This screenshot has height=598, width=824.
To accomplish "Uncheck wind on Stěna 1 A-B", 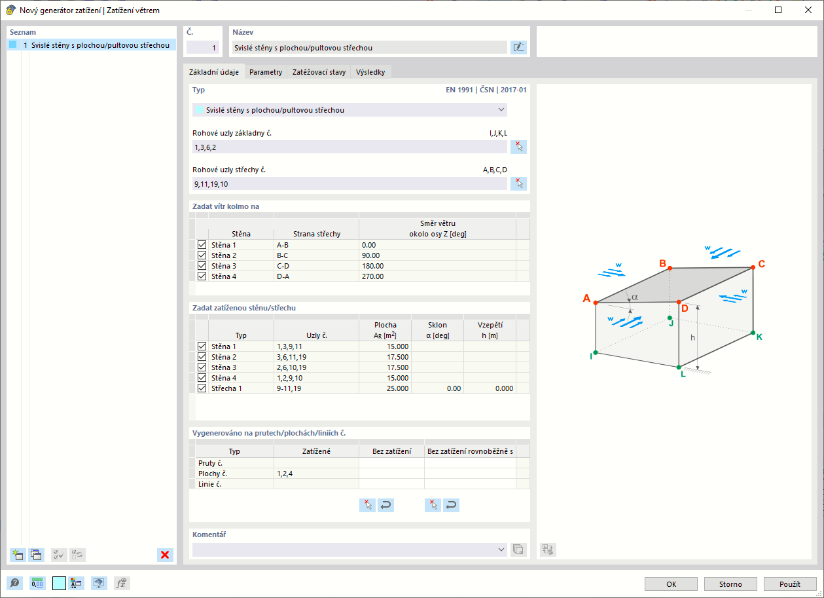I will (202, 244).
